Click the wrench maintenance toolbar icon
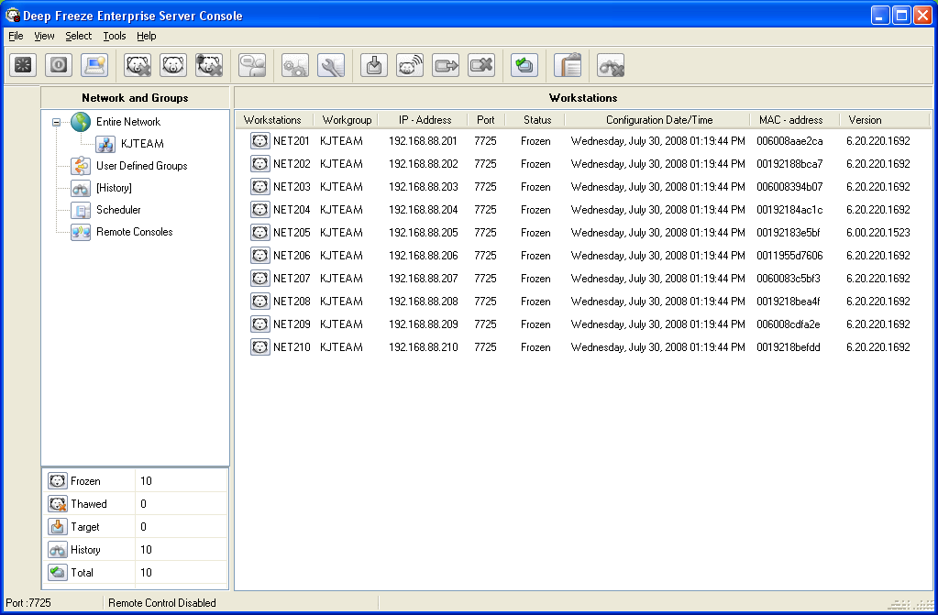The width and height of the screenshot is (938, 615). pos(331,65)
